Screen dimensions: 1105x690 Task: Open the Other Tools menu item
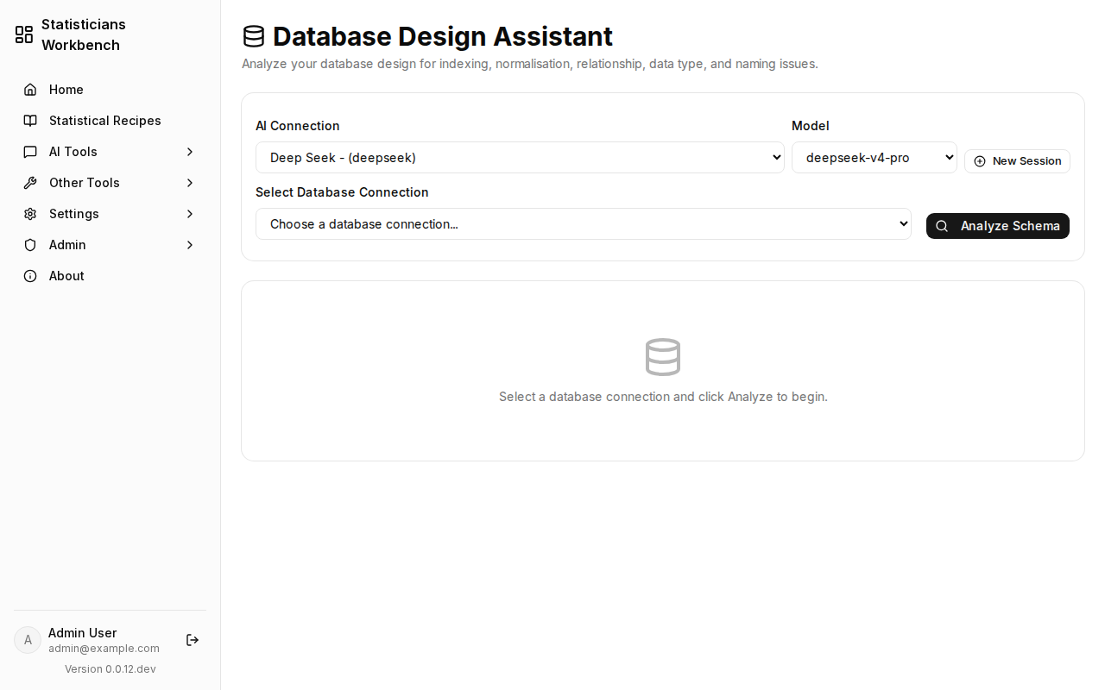pyautogui.click(x=110, y=183)
